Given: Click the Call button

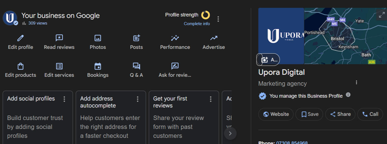Looking at the screenshot, I should [370, 114].
